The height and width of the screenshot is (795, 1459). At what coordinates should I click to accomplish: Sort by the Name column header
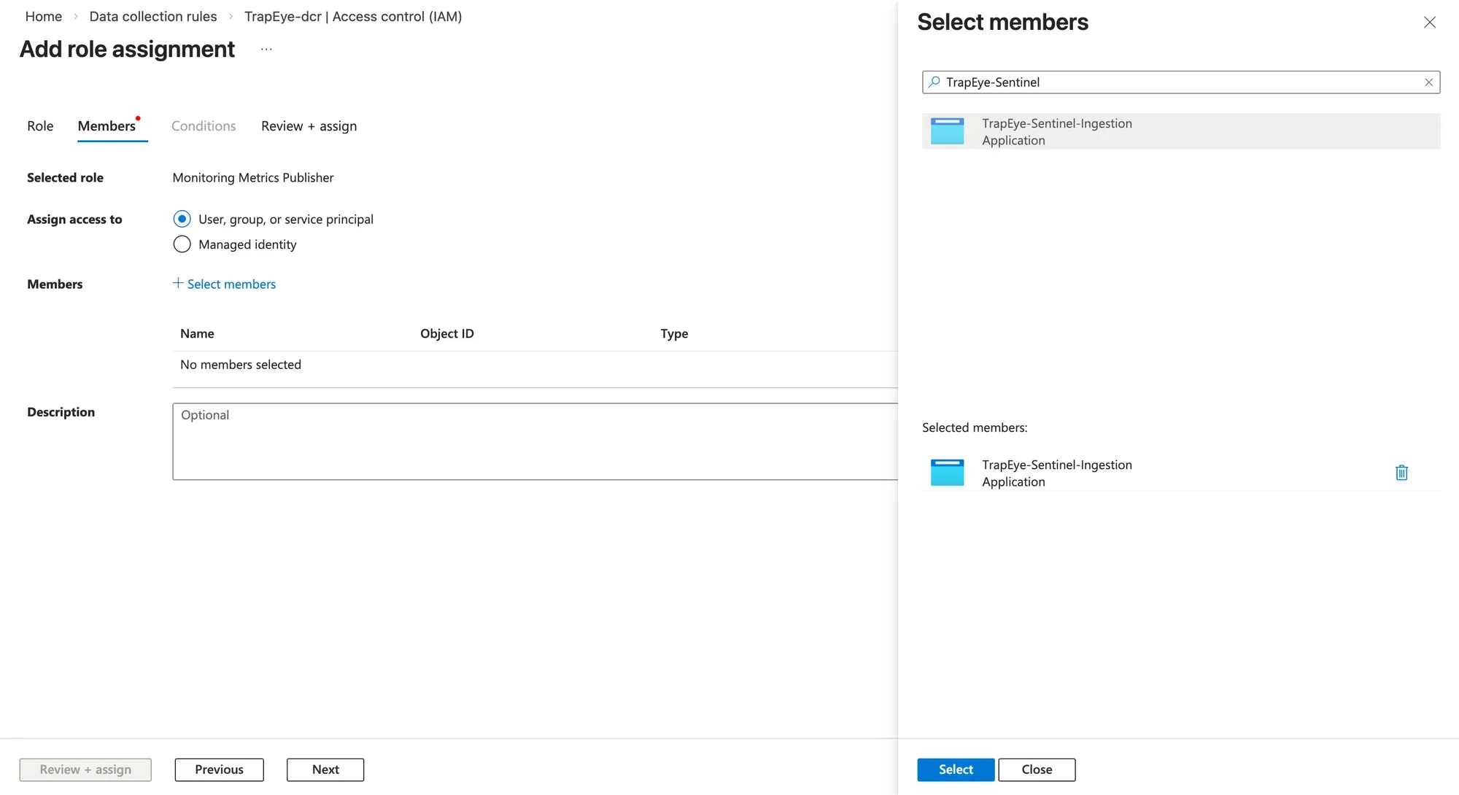coord(197,333)
